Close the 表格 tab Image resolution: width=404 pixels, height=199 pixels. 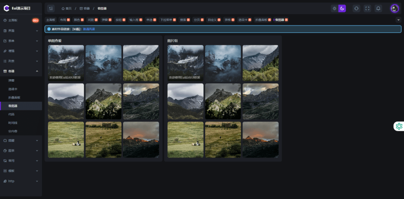[233, 20]
